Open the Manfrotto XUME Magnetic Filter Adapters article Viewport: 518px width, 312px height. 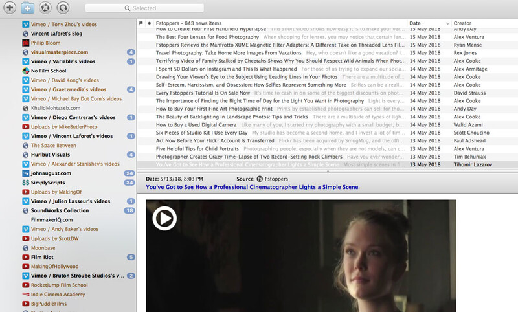280,45
